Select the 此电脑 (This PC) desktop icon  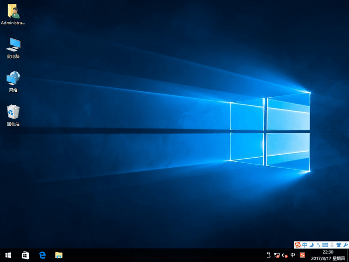(13, 48)
